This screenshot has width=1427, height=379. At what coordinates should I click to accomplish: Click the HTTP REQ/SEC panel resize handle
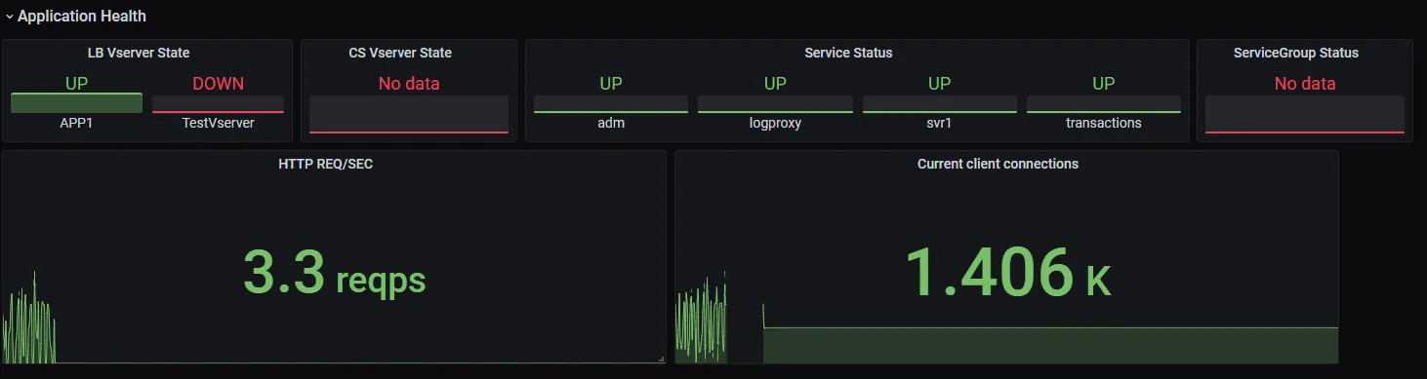(662, 360)
